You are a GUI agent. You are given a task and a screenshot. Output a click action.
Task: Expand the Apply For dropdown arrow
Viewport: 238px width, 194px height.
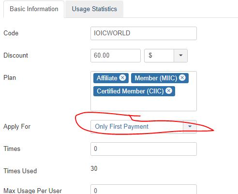190,127
